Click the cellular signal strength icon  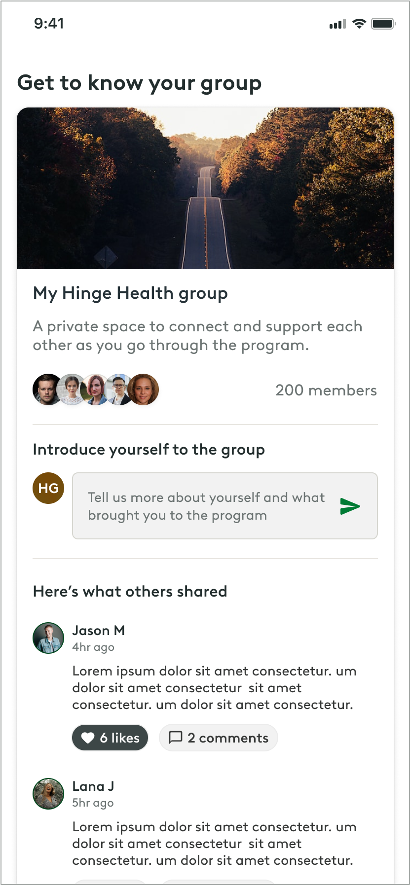(337, 24)
